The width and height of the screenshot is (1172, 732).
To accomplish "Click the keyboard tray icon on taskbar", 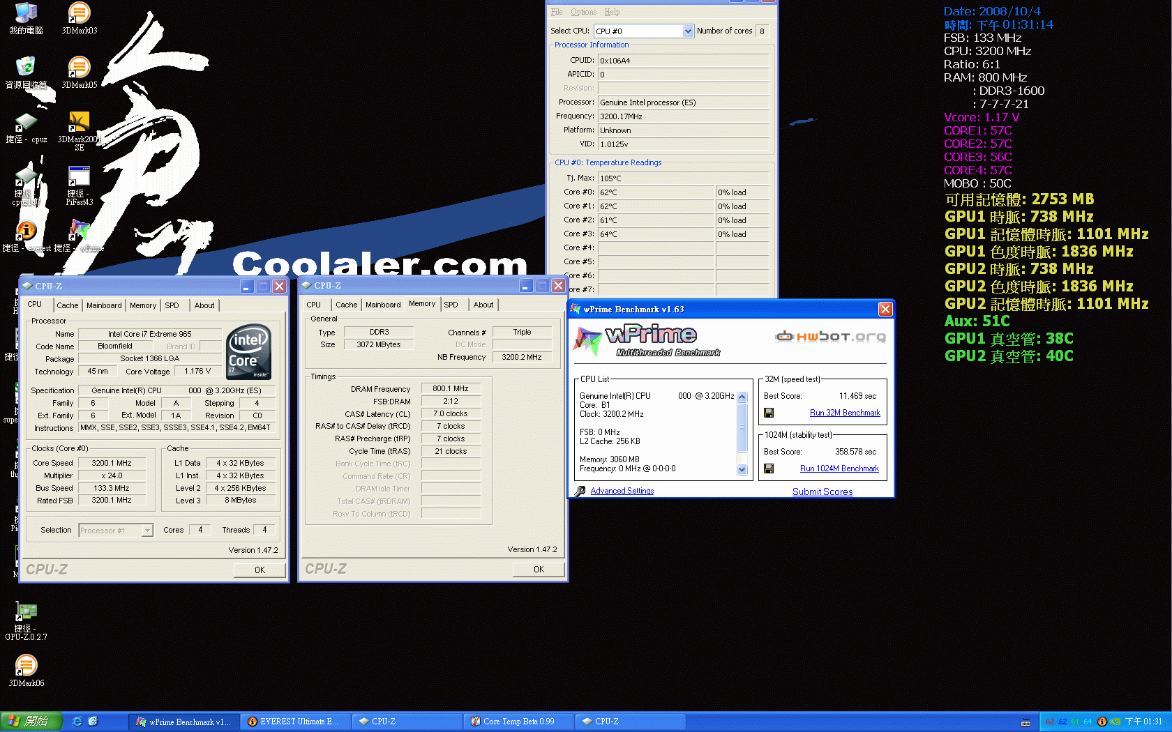I will point(1025,722).
